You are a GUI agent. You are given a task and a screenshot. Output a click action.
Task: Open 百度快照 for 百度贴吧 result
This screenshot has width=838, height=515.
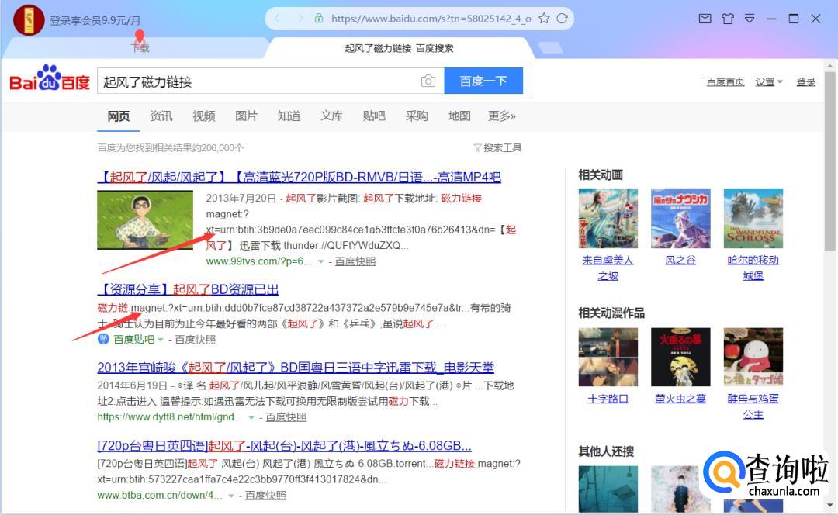(195, 339)
